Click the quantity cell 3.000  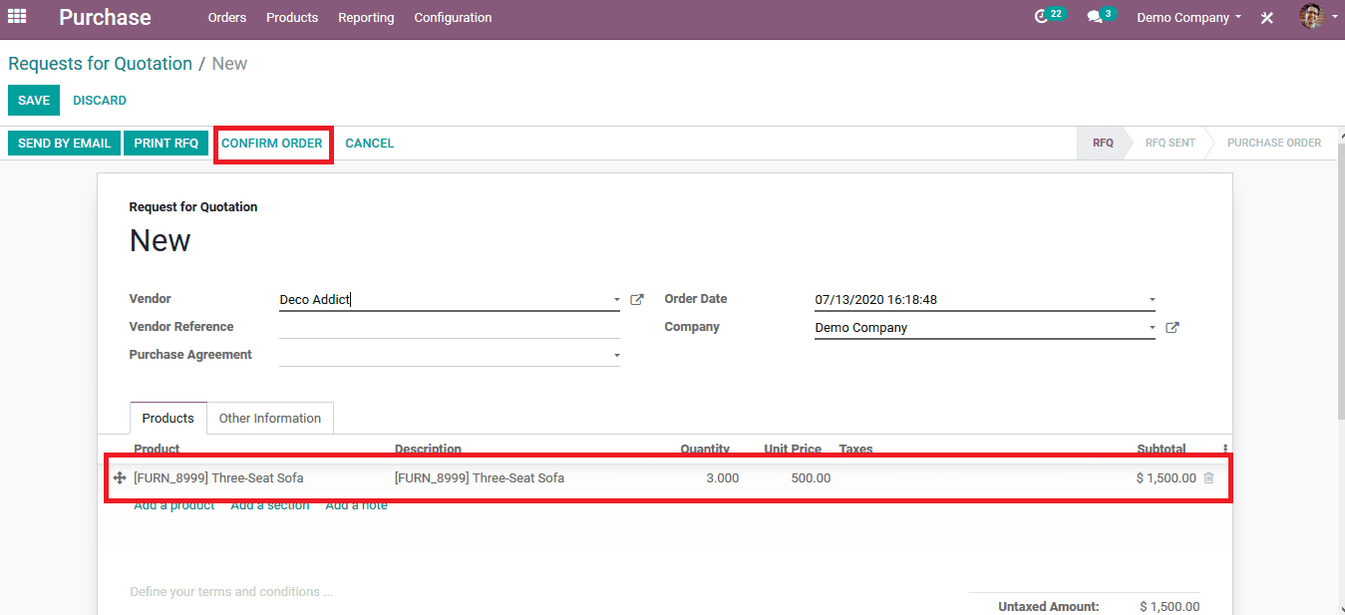(x=722, y=478)
